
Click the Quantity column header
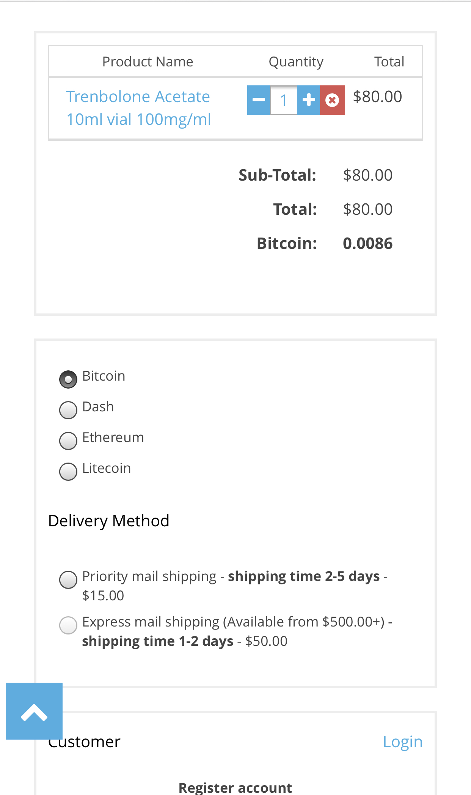tap(296, 61)
